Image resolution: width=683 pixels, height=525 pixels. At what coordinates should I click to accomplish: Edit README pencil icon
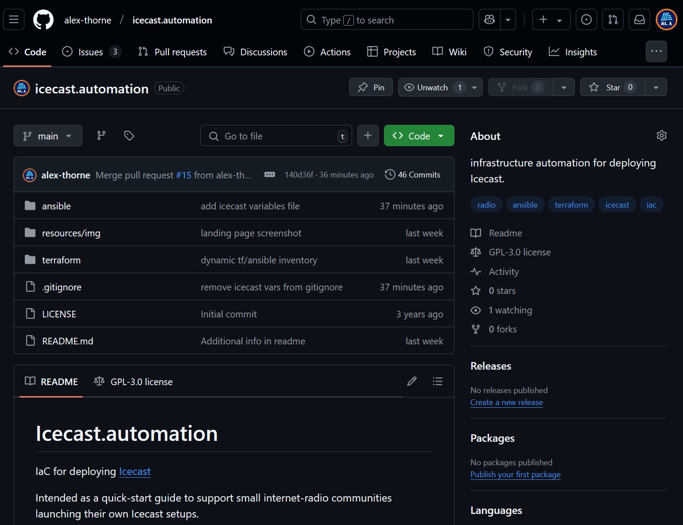point(412,381)
